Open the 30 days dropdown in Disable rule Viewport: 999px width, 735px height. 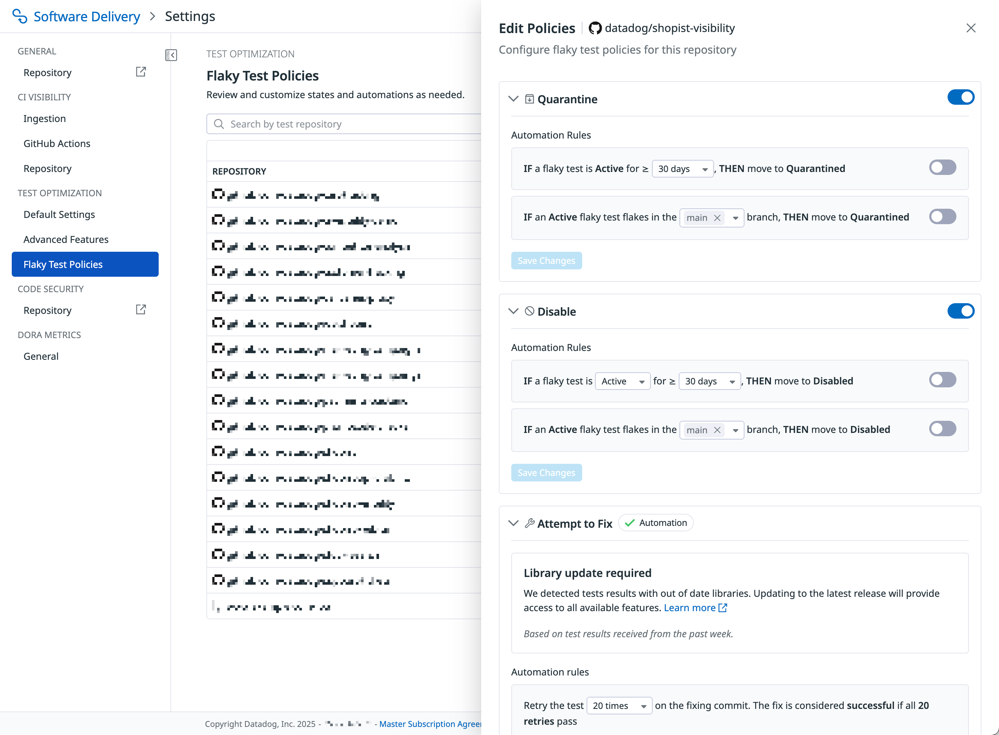click(710, 381)
